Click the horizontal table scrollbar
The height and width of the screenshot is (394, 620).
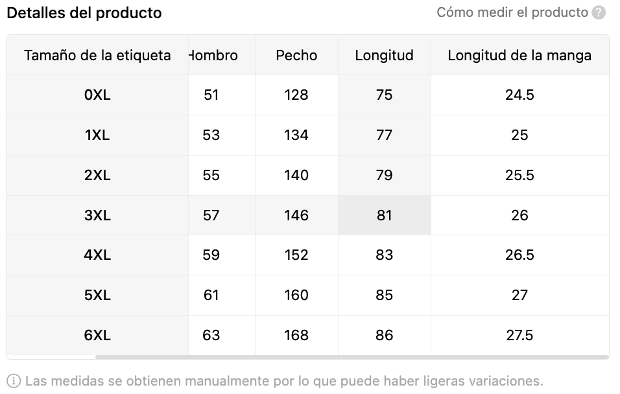pos(352,357)
